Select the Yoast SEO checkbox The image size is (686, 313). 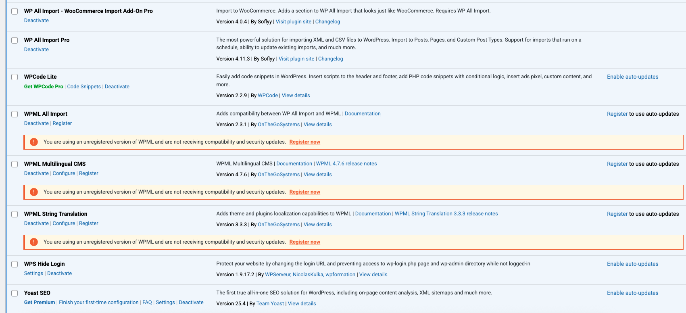coord(15,293)
